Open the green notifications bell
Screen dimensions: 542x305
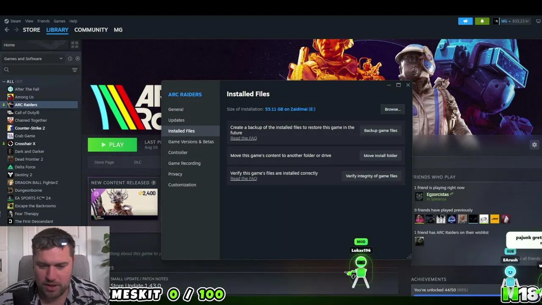pos(482,21)
